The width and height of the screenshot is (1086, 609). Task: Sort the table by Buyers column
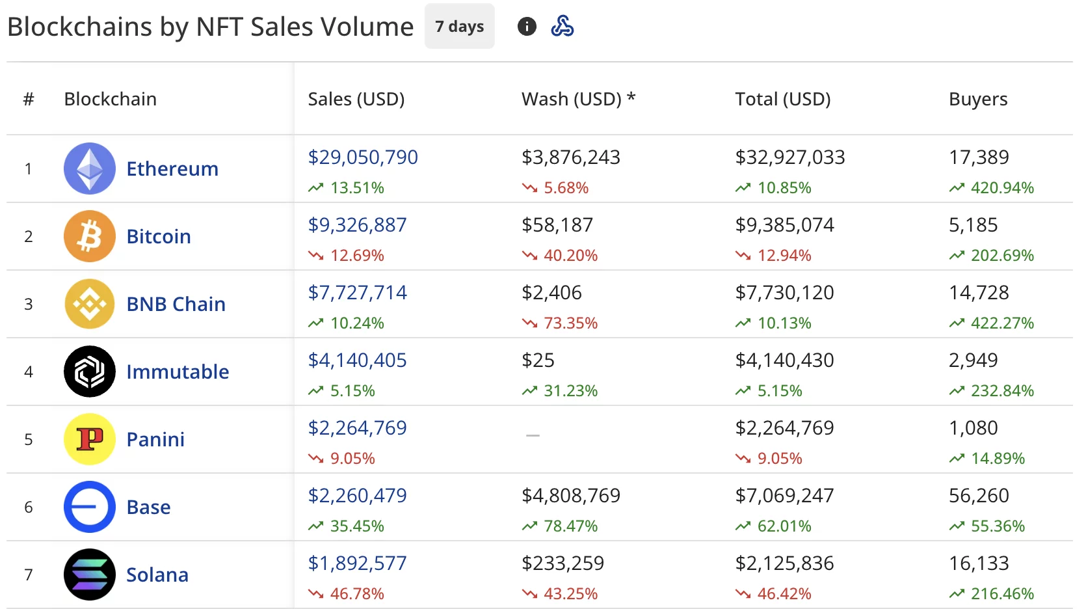click(977, 99)
